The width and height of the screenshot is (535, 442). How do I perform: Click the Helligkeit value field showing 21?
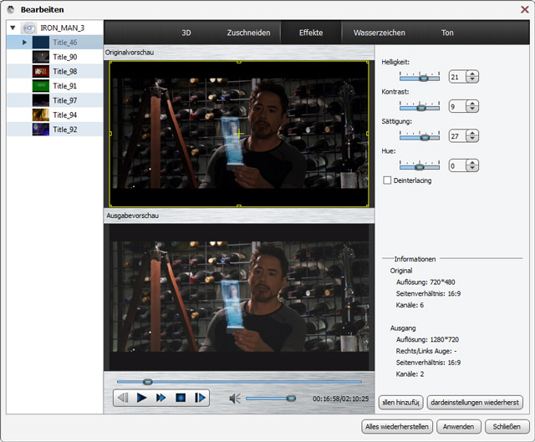click(458, 77)
